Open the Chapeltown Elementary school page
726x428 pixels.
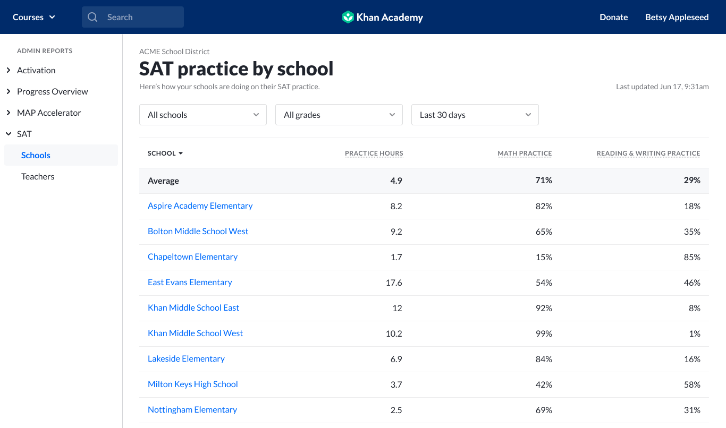tap(192, 256)
